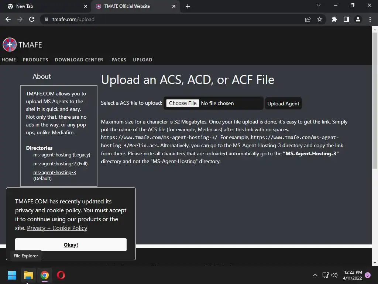Click the network tray icon

(x=326, y=275)
